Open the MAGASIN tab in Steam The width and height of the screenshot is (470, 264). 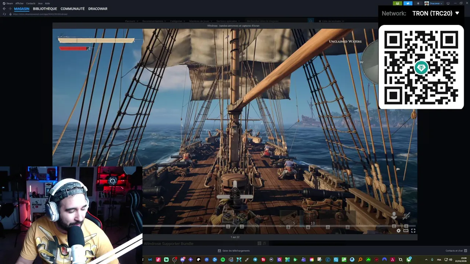(x=22, y=8)
